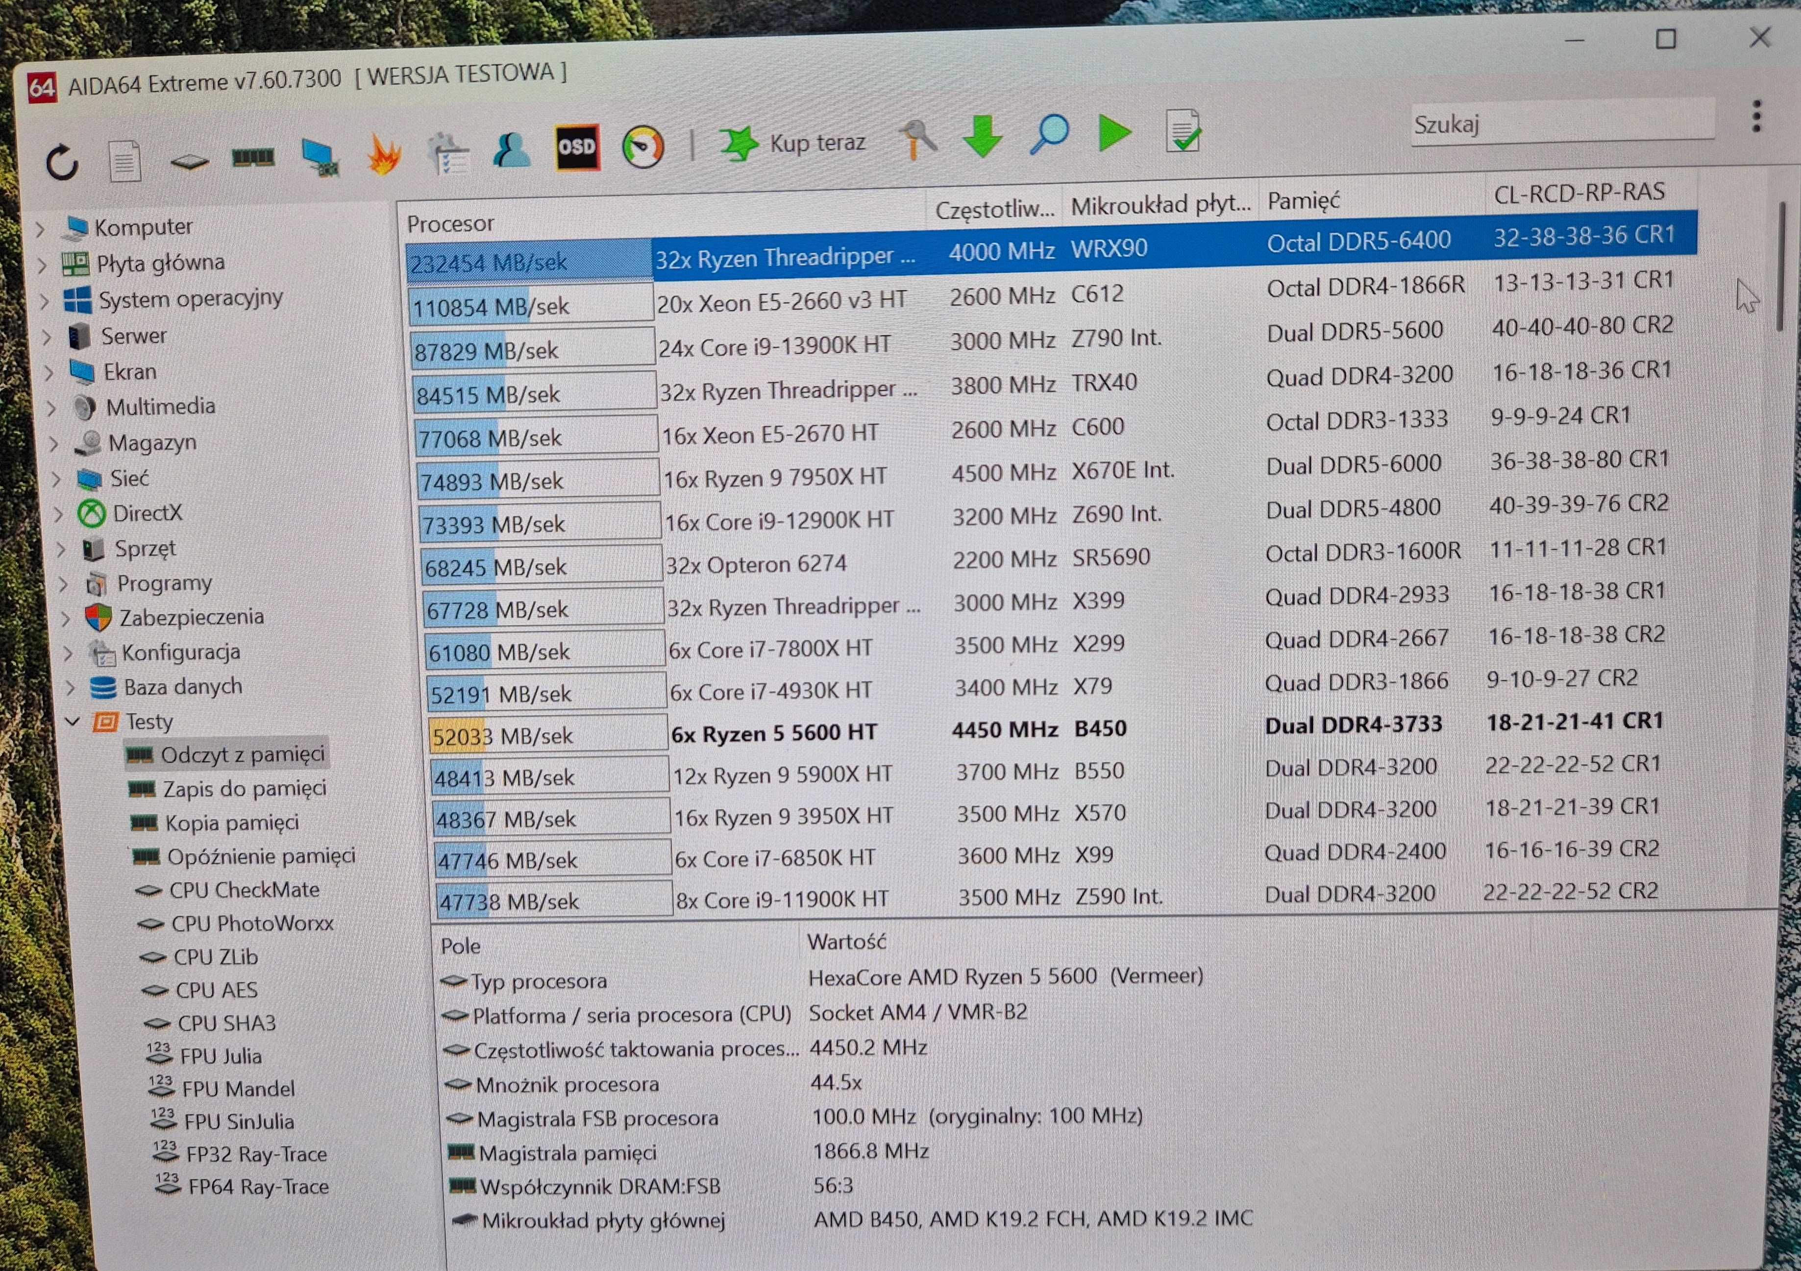The height and width of the screenshot is (1271, 1801).
Task: Click the results list vertical scrollbar
Action: 1782,267
